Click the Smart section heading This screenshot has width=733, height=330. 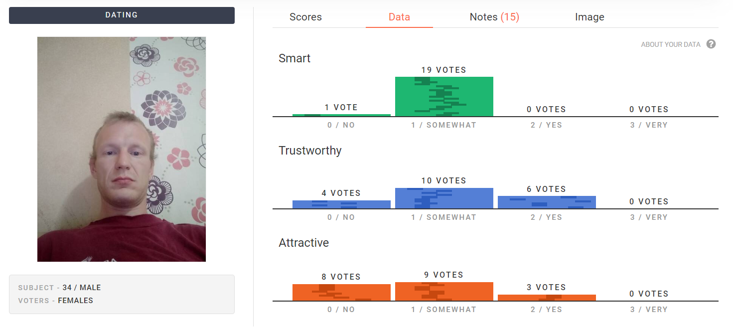pyautogui.click(x=294, y=58)
